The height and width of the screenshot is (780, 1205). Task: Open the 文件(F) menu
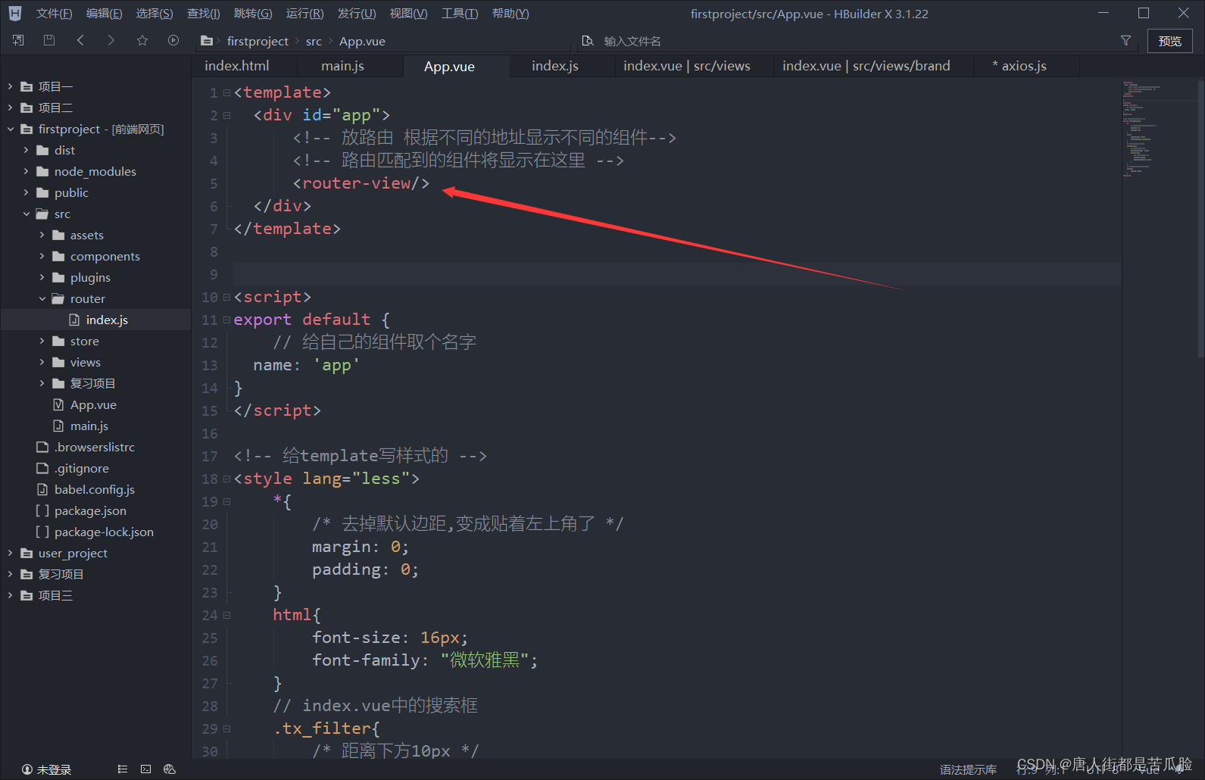click(x=54, y=14)
